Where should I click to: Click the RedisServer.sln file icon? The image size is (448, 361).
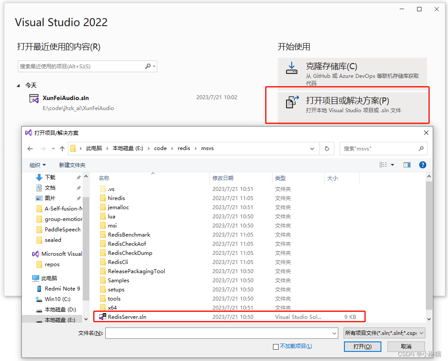pyautogui.click(x=103, y=317)
